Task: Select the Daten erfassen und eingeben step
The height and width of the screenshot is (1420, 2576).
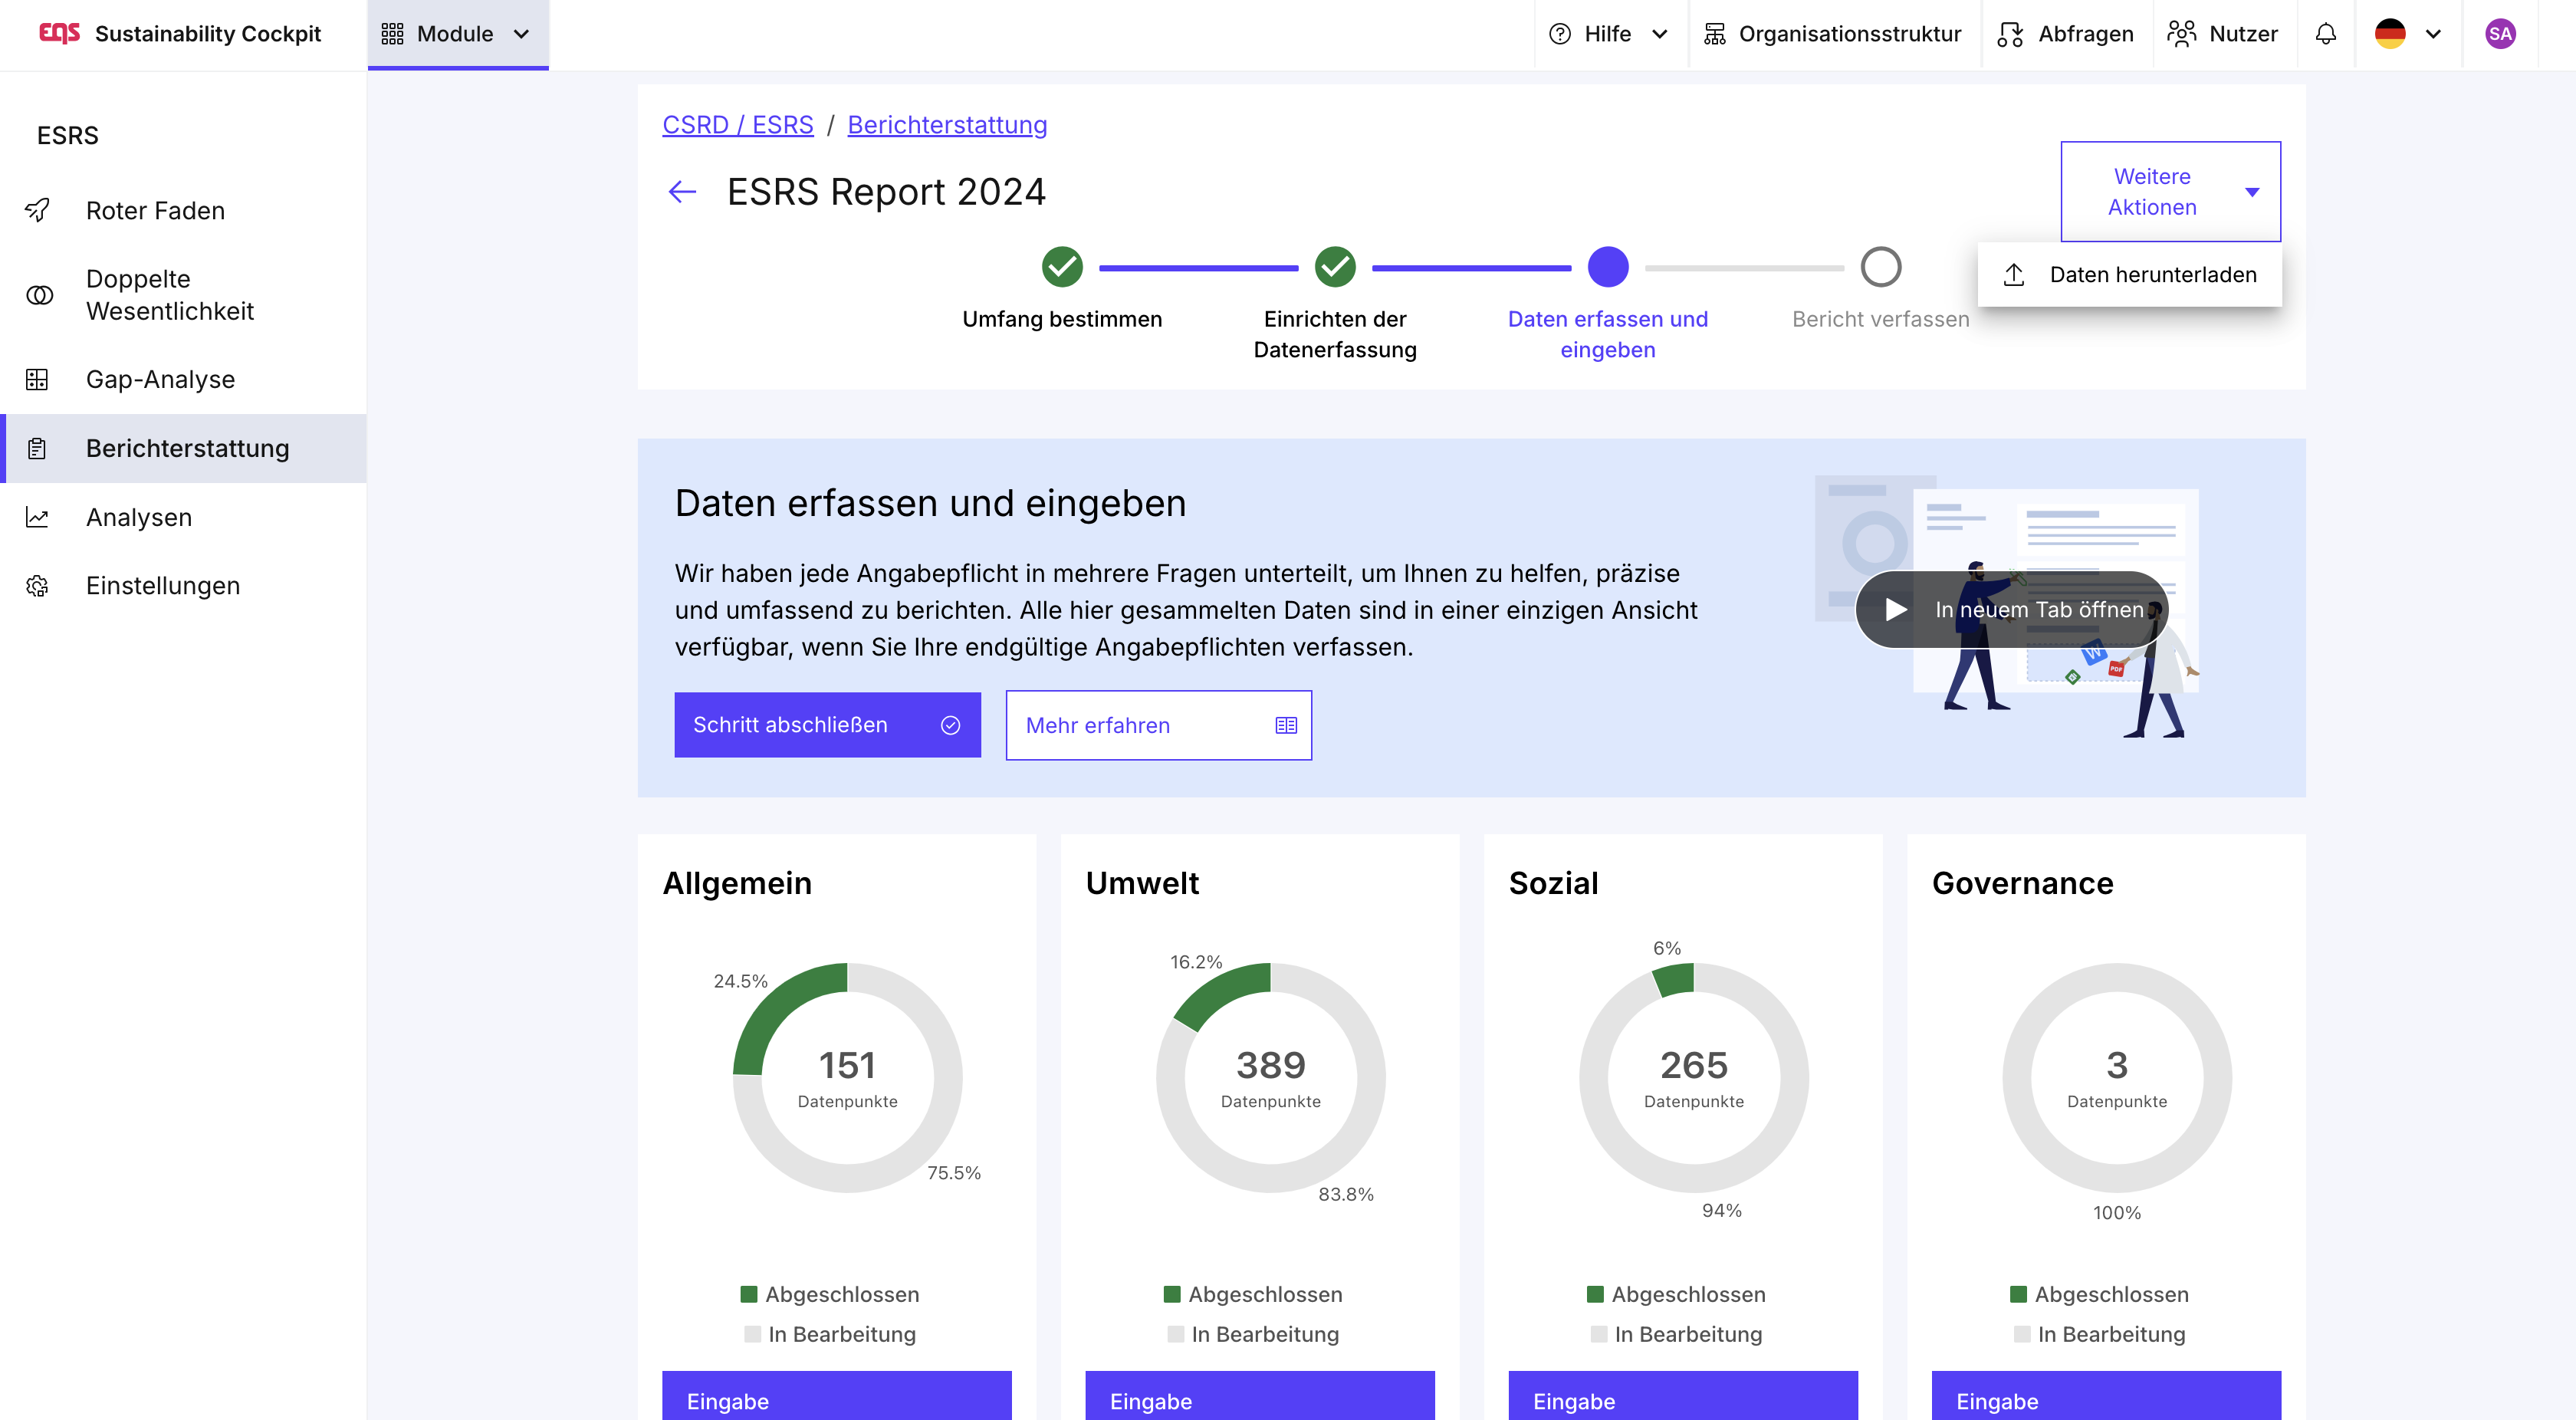Action: click(1608, 266)
